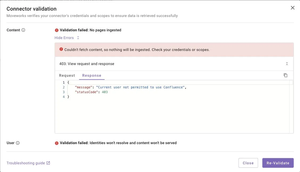
Task: Click the red error icon beside No pages ingested
Action: [57, 30]
